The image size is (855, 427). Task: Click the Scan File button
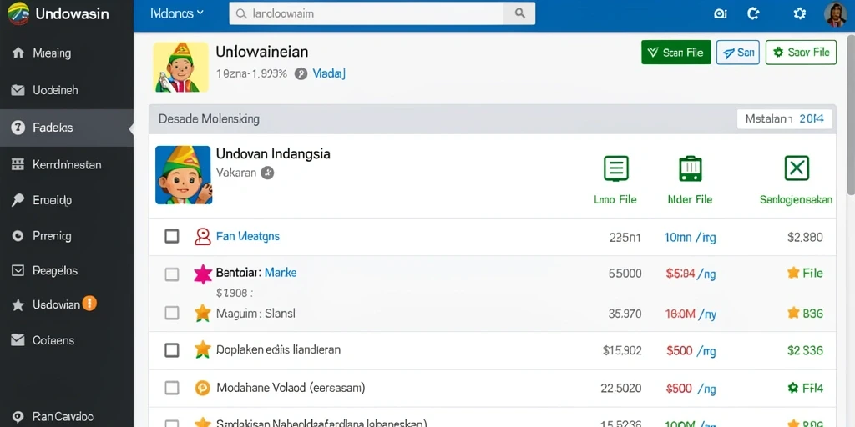pyautogui.click(x=676, y=53)
